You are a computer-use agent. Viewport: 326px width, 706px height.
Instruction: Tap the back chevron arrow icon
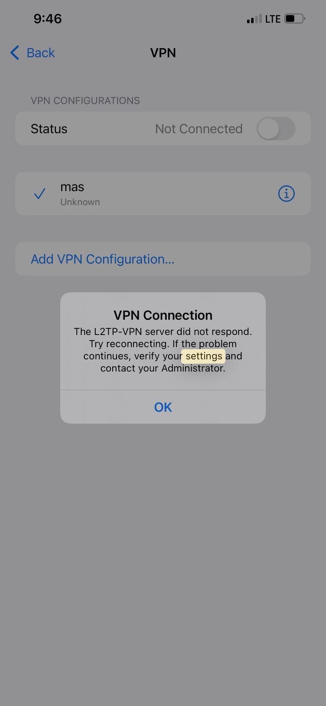[x=15, y=53]
